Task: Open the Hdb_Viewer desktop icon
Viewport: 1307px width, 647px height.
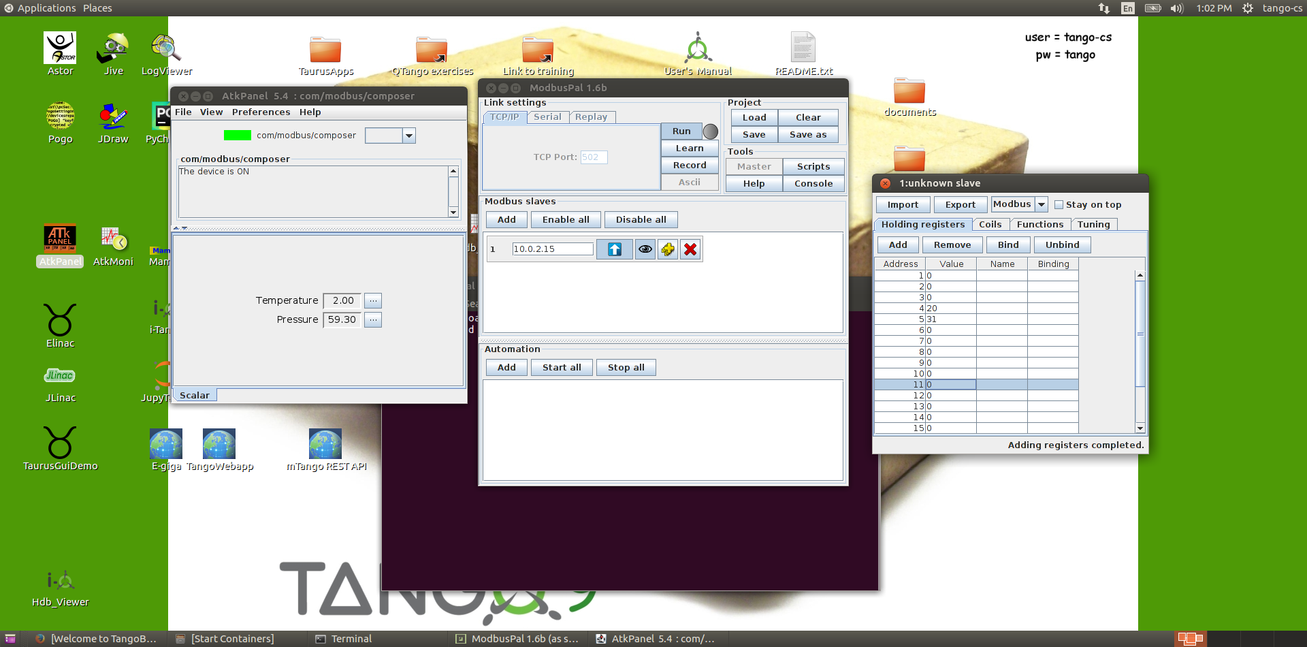Action: [60, 588]
